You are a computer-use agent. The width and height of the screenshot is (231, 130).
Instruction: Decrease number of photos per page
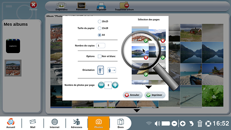click(101, 85)
